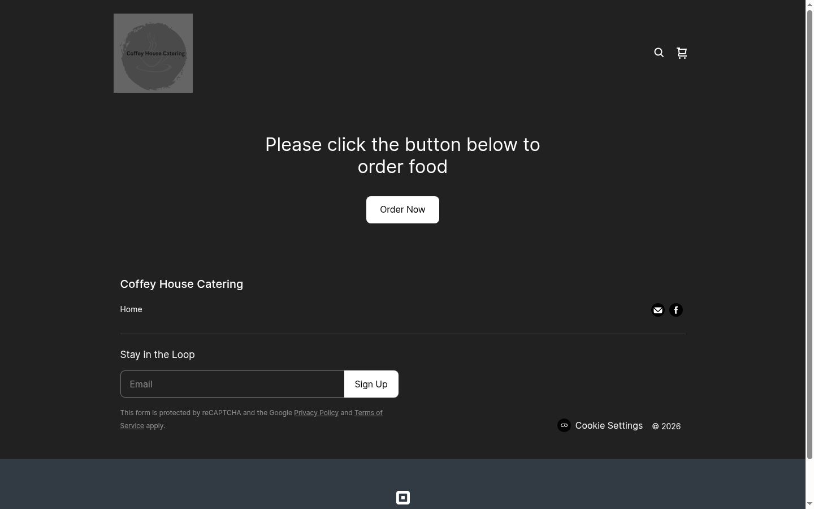
Task: Click the "© 2026" copyright text
Action: (x=666, y=426)
